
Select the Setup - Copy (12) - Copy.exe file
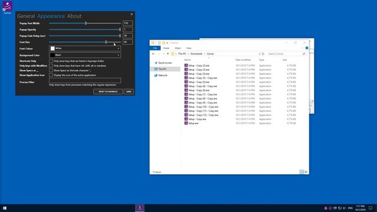click(203, 115)
